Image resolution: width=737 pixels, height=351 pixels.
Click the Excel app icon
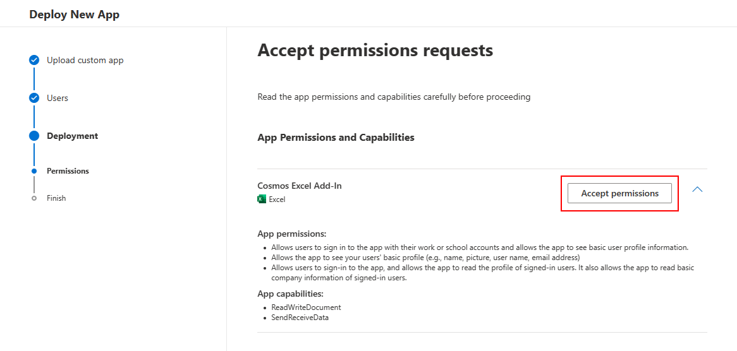262,199
